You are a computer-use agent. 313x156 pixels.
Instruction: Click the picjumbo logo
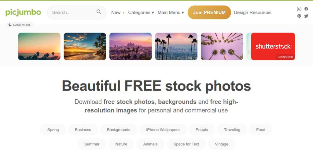point(23,12)
